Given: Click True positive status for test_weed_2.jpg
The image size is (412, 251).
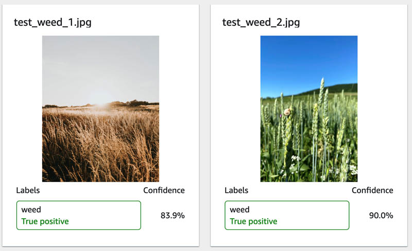Looking at the screenshot, I should point(253,221).
